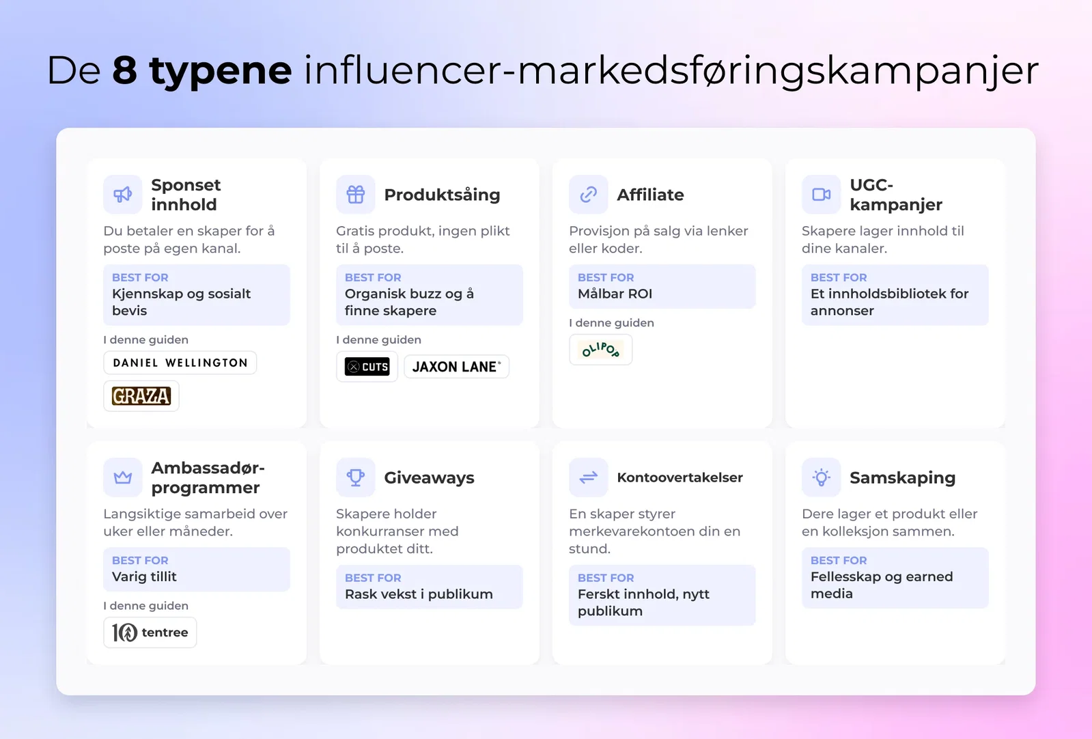The image size is (1092, 739).
Task: Click the tentree brand logo
Action: pyautogui.click(x=150, y=632)
